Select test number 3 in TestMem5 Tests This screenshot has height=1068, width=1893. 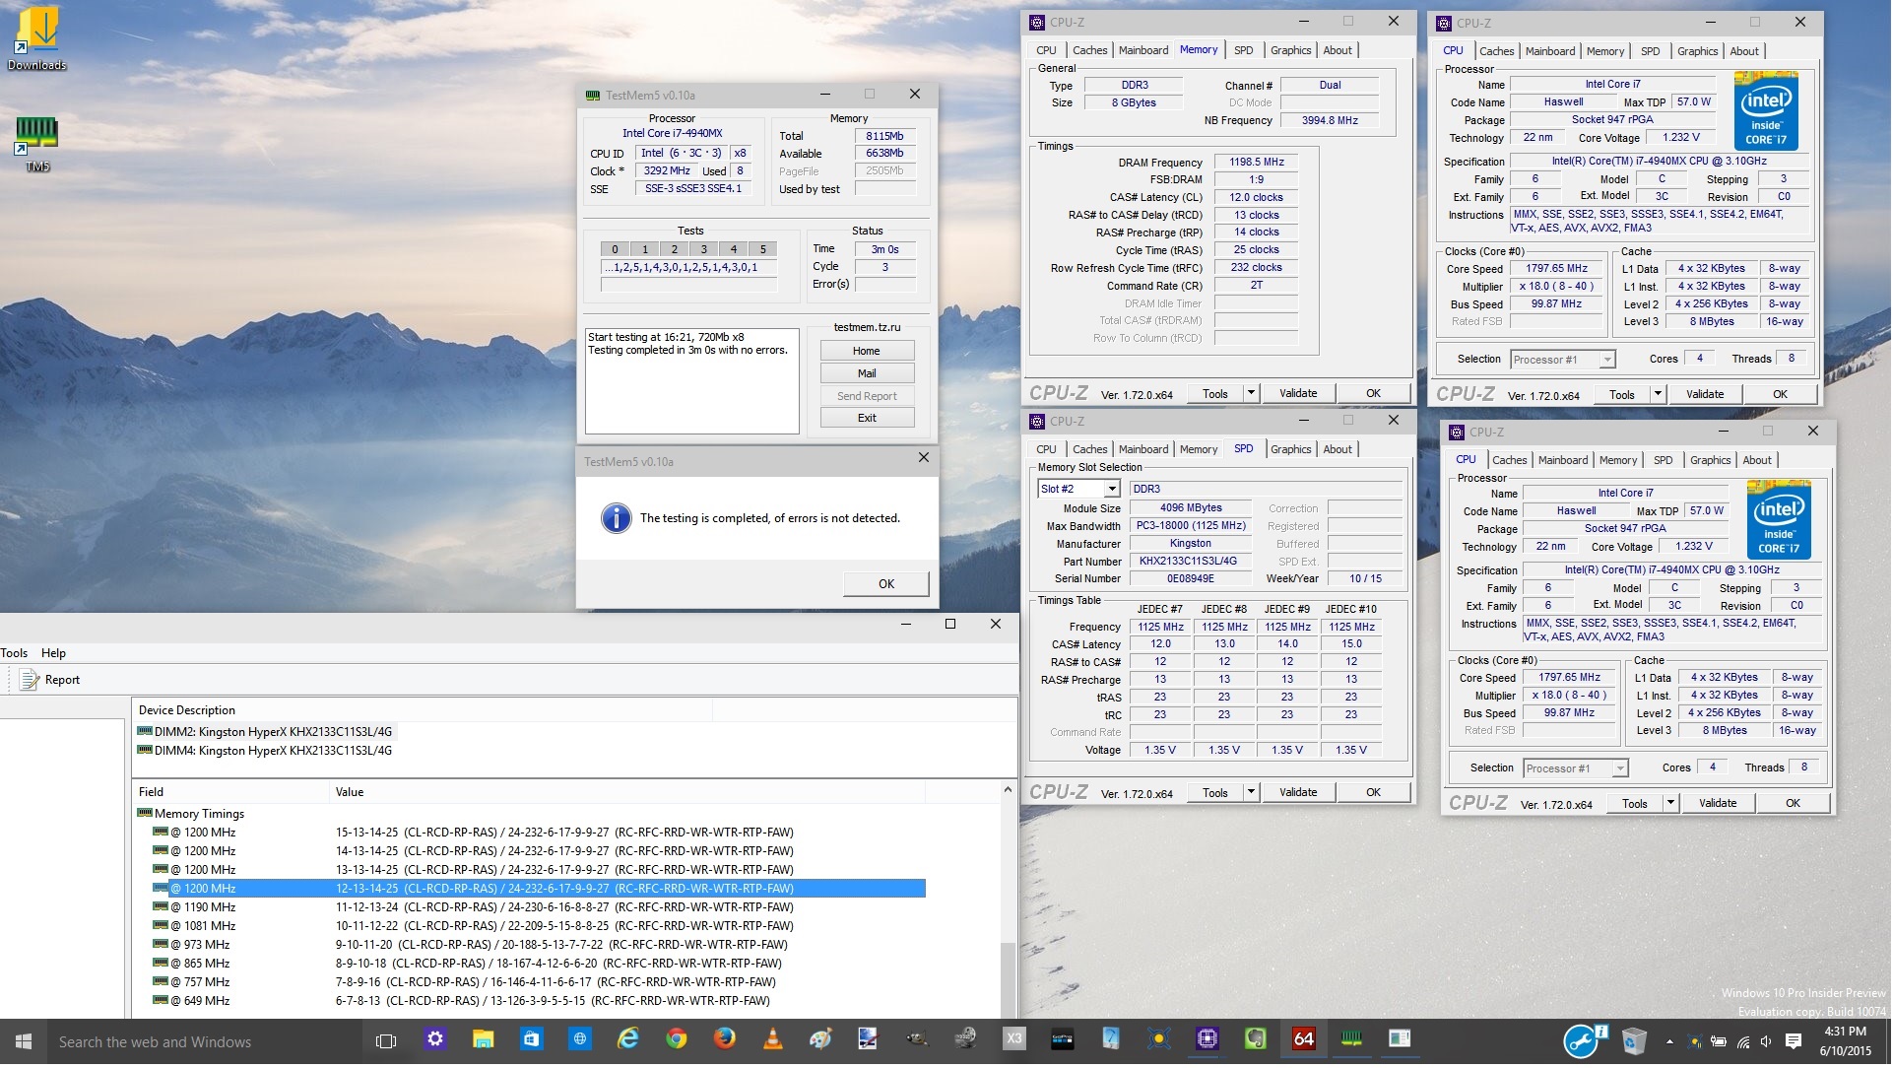[x=705, y=250]
